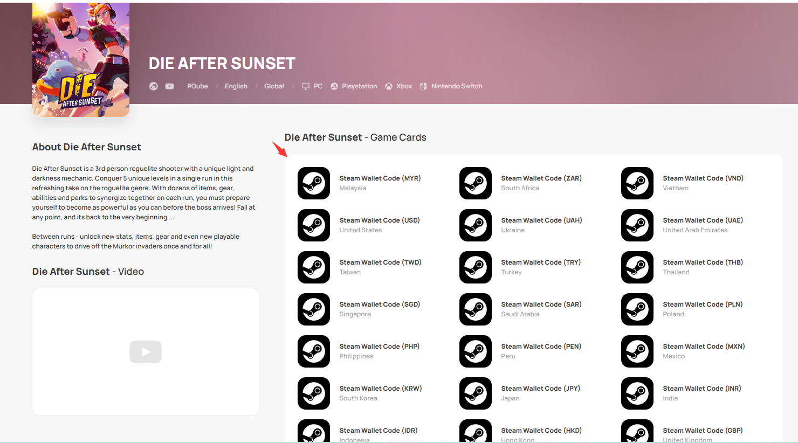
Task: Click the United Arab Emirates country label
Action: pyautogui.click(x=695, y=230)
